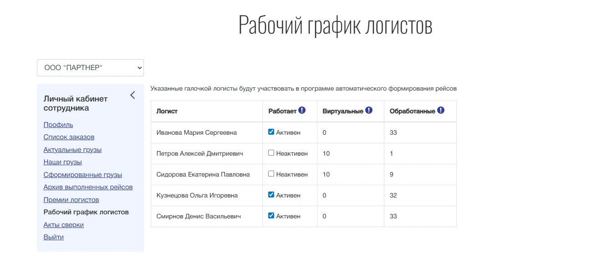This screenshot has width=597, height=273.
Task: Open Акты сверки link
Action: point(64,225)
